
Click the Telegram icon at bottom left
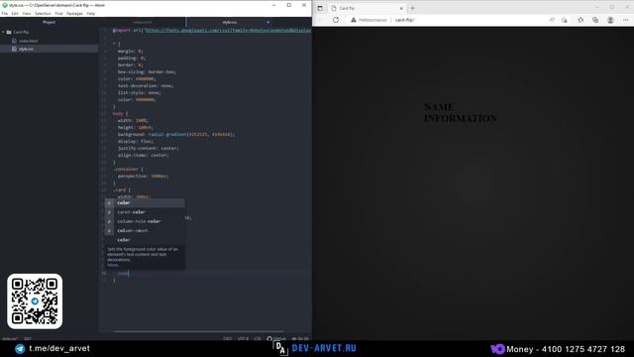click(x=20, y=348)
